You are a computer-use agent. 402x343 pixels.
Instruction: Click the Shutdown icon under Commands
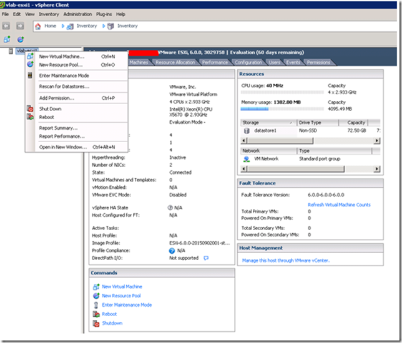click(96, 323)
